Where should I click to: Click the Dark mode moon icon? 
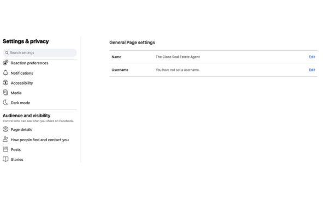click(x=5, y=102)
